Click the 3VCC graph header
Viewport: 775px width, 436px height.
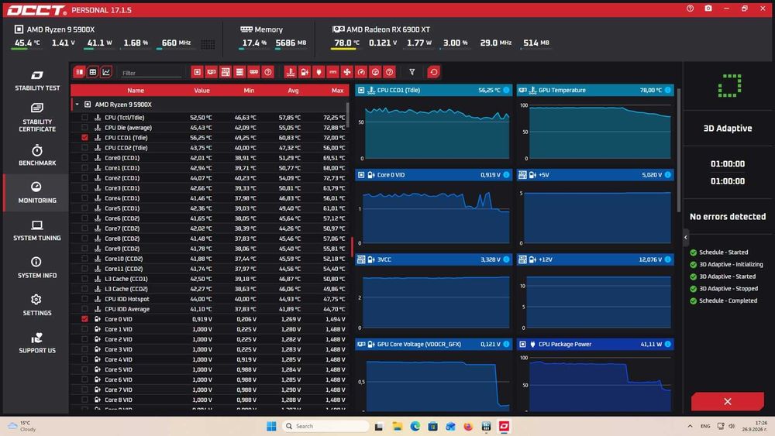click(x=433, y=259)
